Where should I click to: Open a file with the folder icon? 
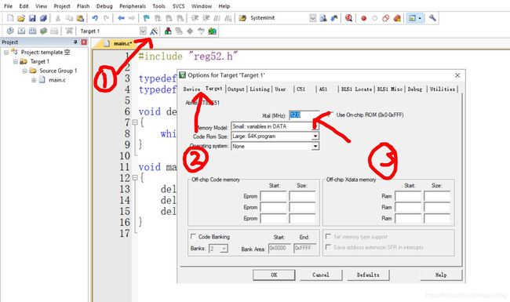21,18
